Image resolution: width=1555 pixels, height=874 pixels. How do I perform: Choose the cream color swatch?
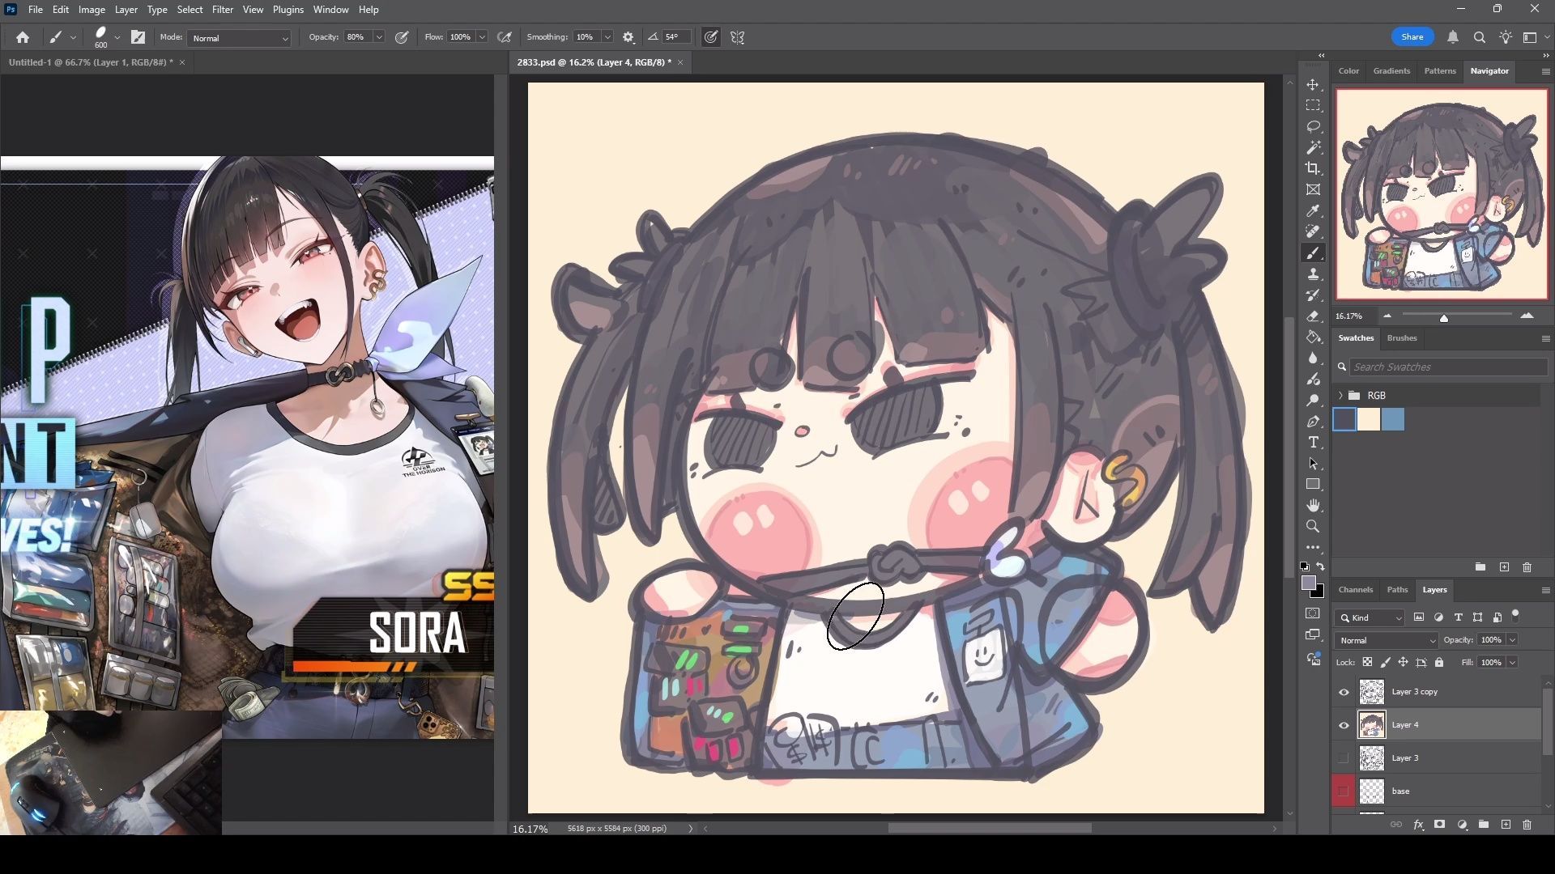1369,419
